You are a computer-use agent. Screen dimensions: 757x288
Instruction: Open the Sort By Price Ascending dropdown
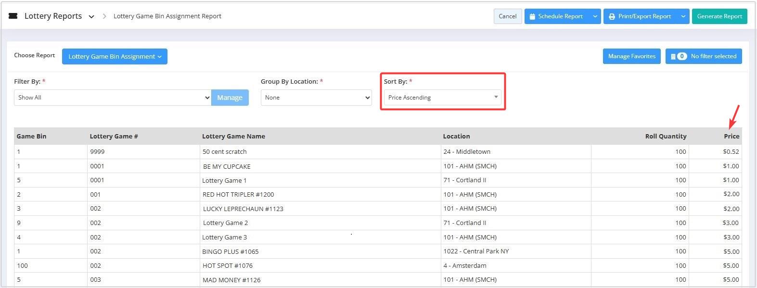(x=442, y=98)
